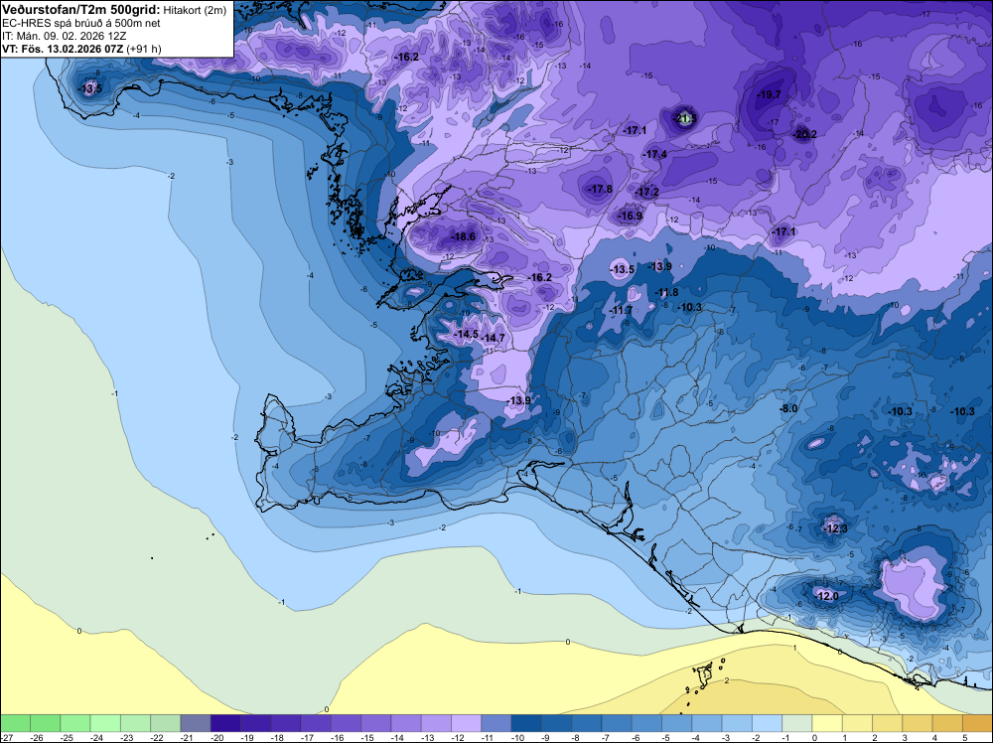Click the -12.0 temperature reading

(826, 597)
